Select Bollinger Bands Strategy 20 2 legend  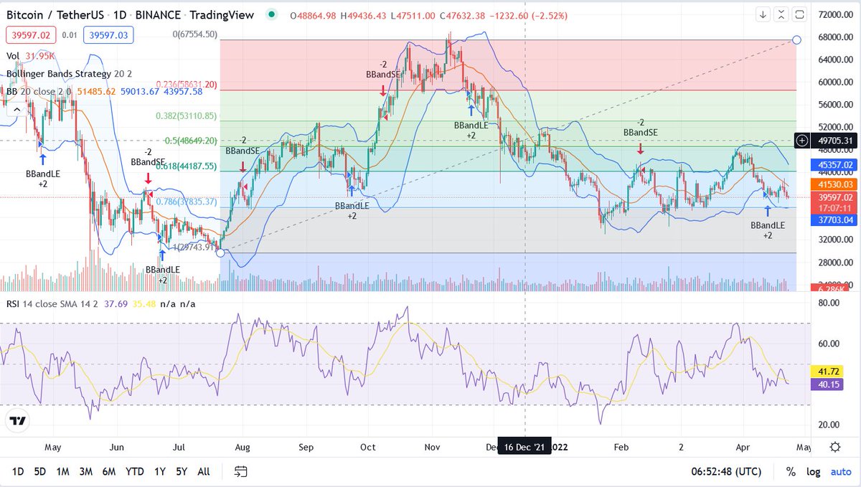coord(70,73)
